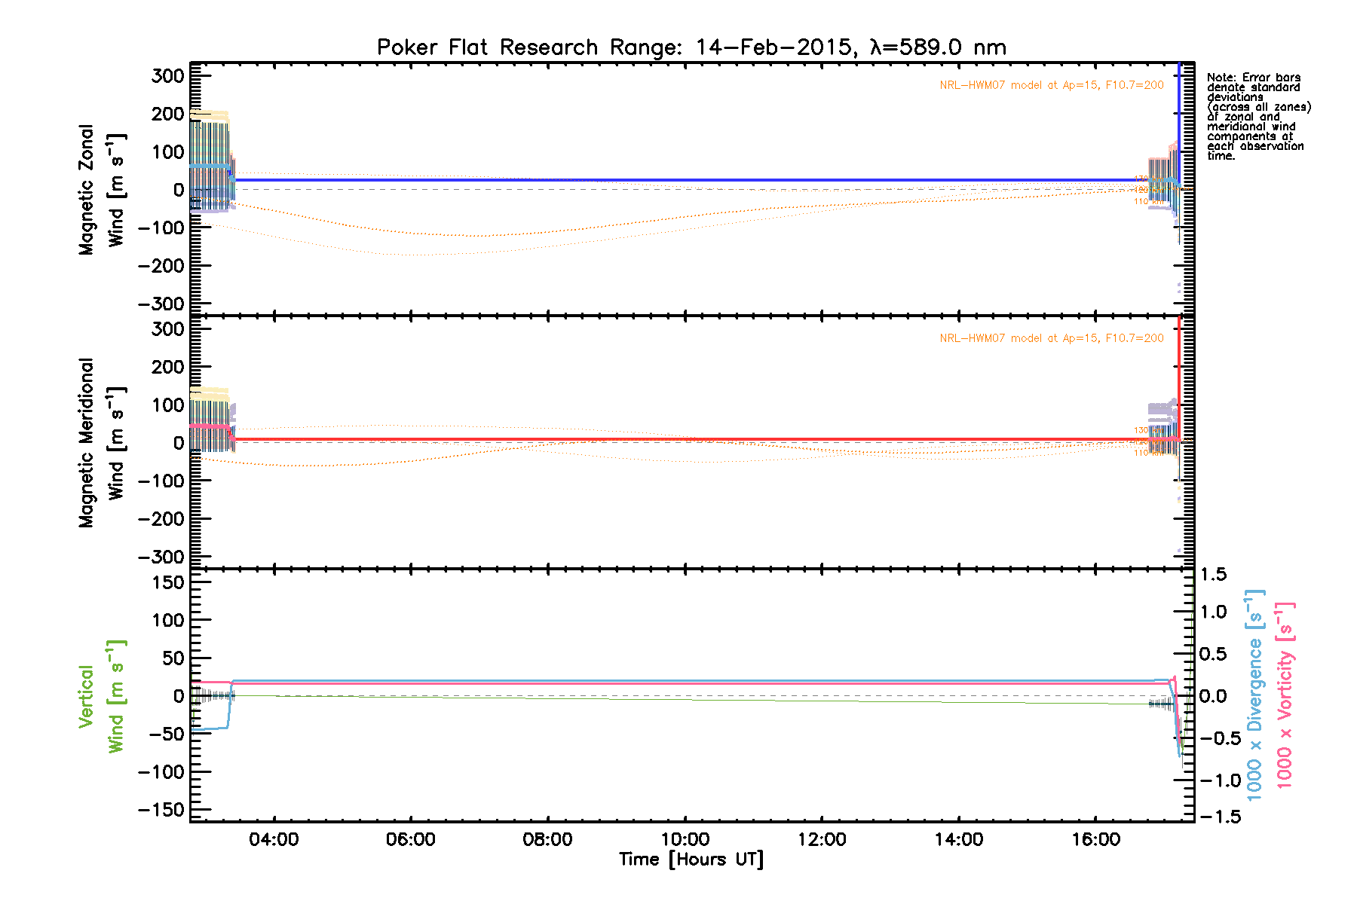Select the green Vertical Wind axis label
The image size is (1357, 904).
coord(101,696)
